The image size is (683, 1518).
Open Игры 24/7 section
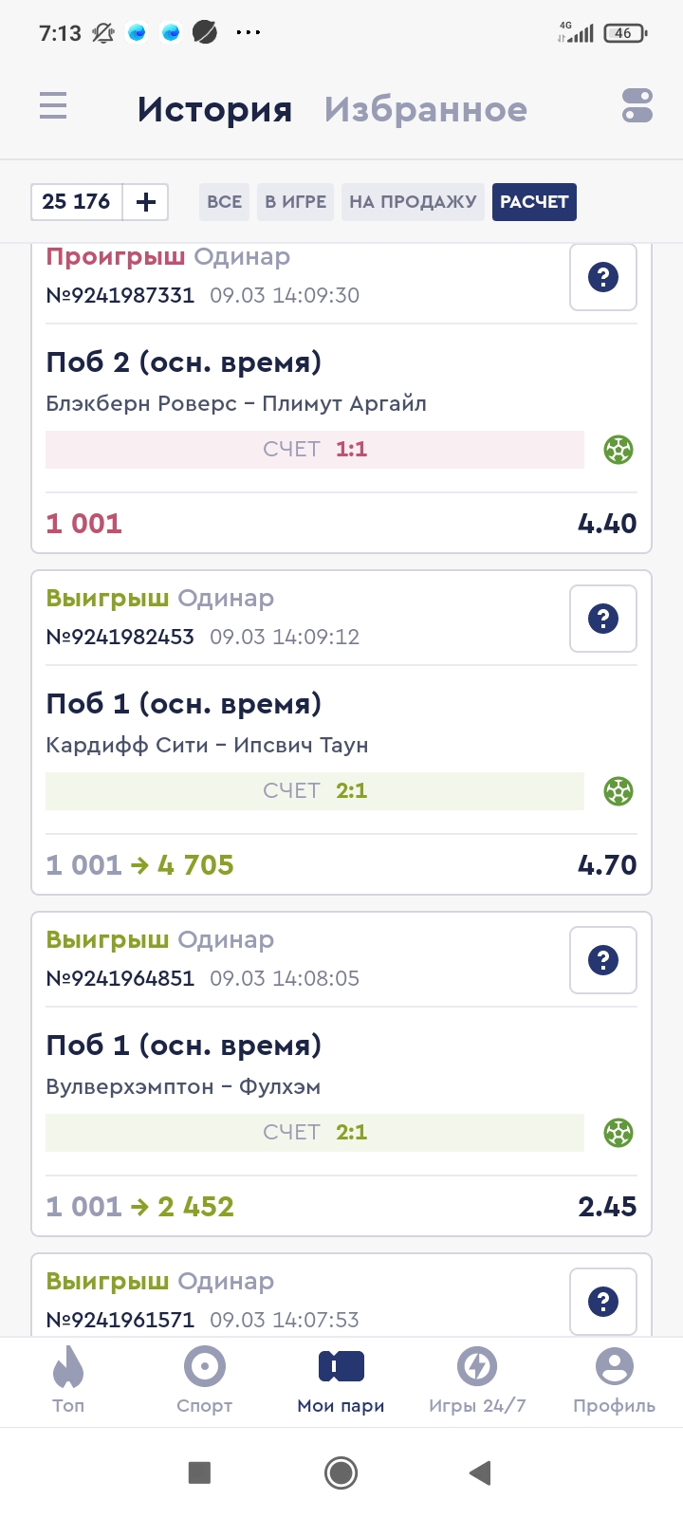477,1380
